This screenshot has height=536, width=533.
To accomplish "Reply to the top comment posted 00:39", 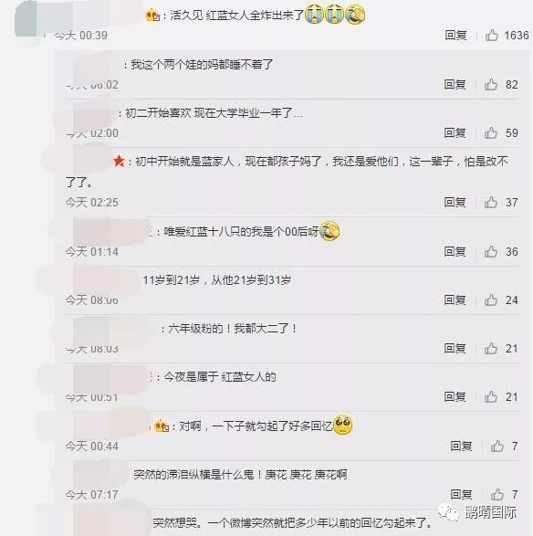I will point(455,36).
